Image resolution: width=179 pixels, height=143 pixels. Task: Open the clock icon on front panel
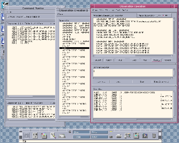26,136
